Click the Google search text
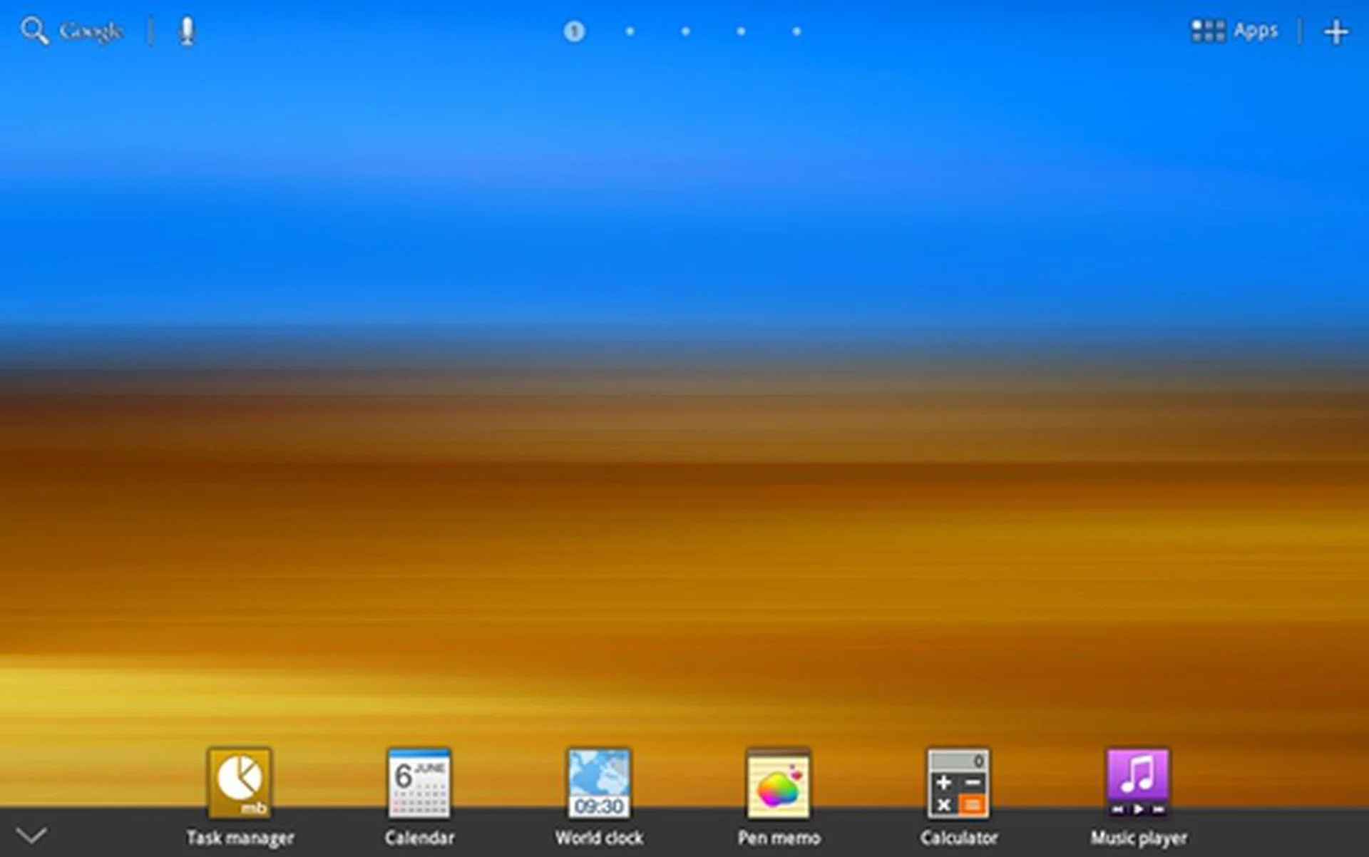Viewport: 1369px width, 857px height. (x=91, y=31)
